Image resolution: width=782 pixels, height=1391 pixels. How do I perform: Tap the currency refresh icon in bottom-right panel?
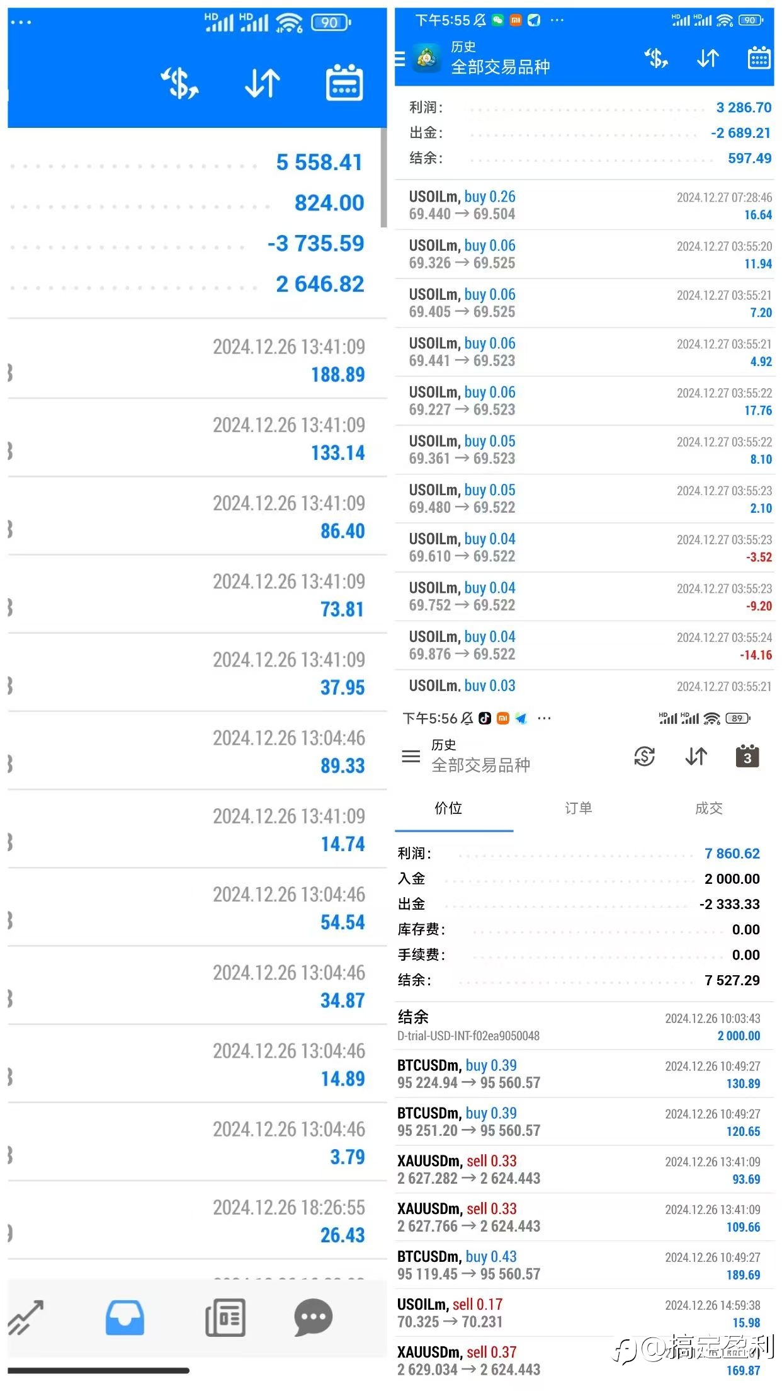[x=645, y=756]
